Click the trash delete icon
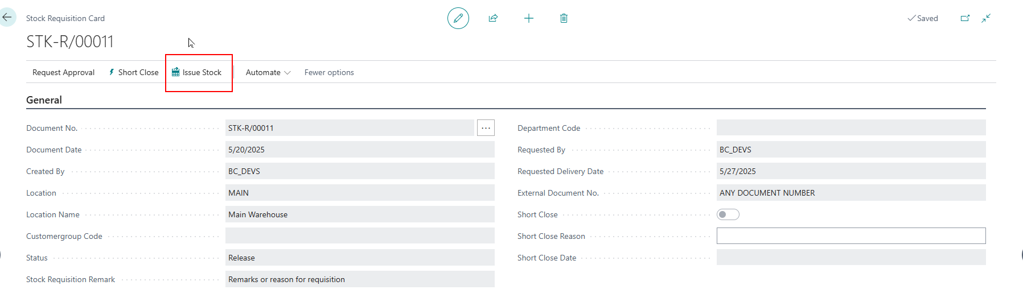Image resolution: width=1023 pixels, height=306 pixels. click(564, 18)
